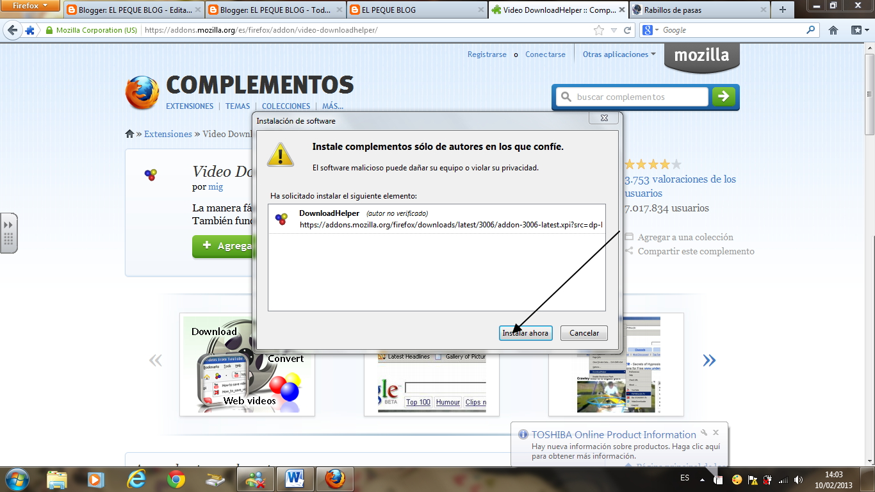This screenshot has width=875, height=492.
Task: Open the COLECCIONES section
Action: [x=286, y=106]
